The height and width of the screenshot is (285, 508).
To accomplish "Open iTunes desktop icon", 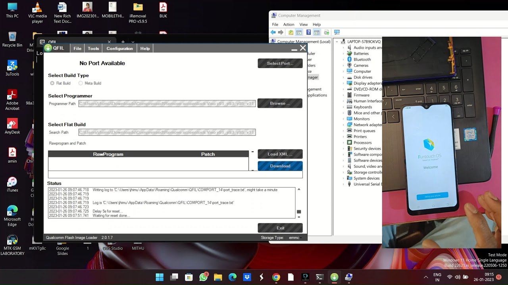I will click(12, 184).
